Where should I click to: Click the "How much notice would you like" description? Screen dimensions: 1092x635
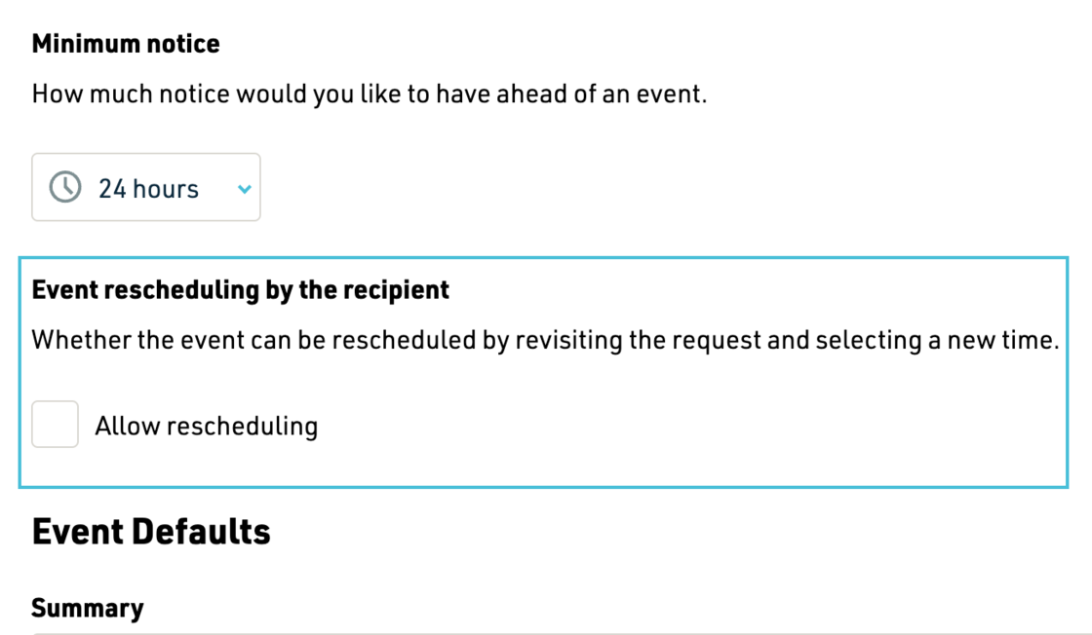pos(369,94)
